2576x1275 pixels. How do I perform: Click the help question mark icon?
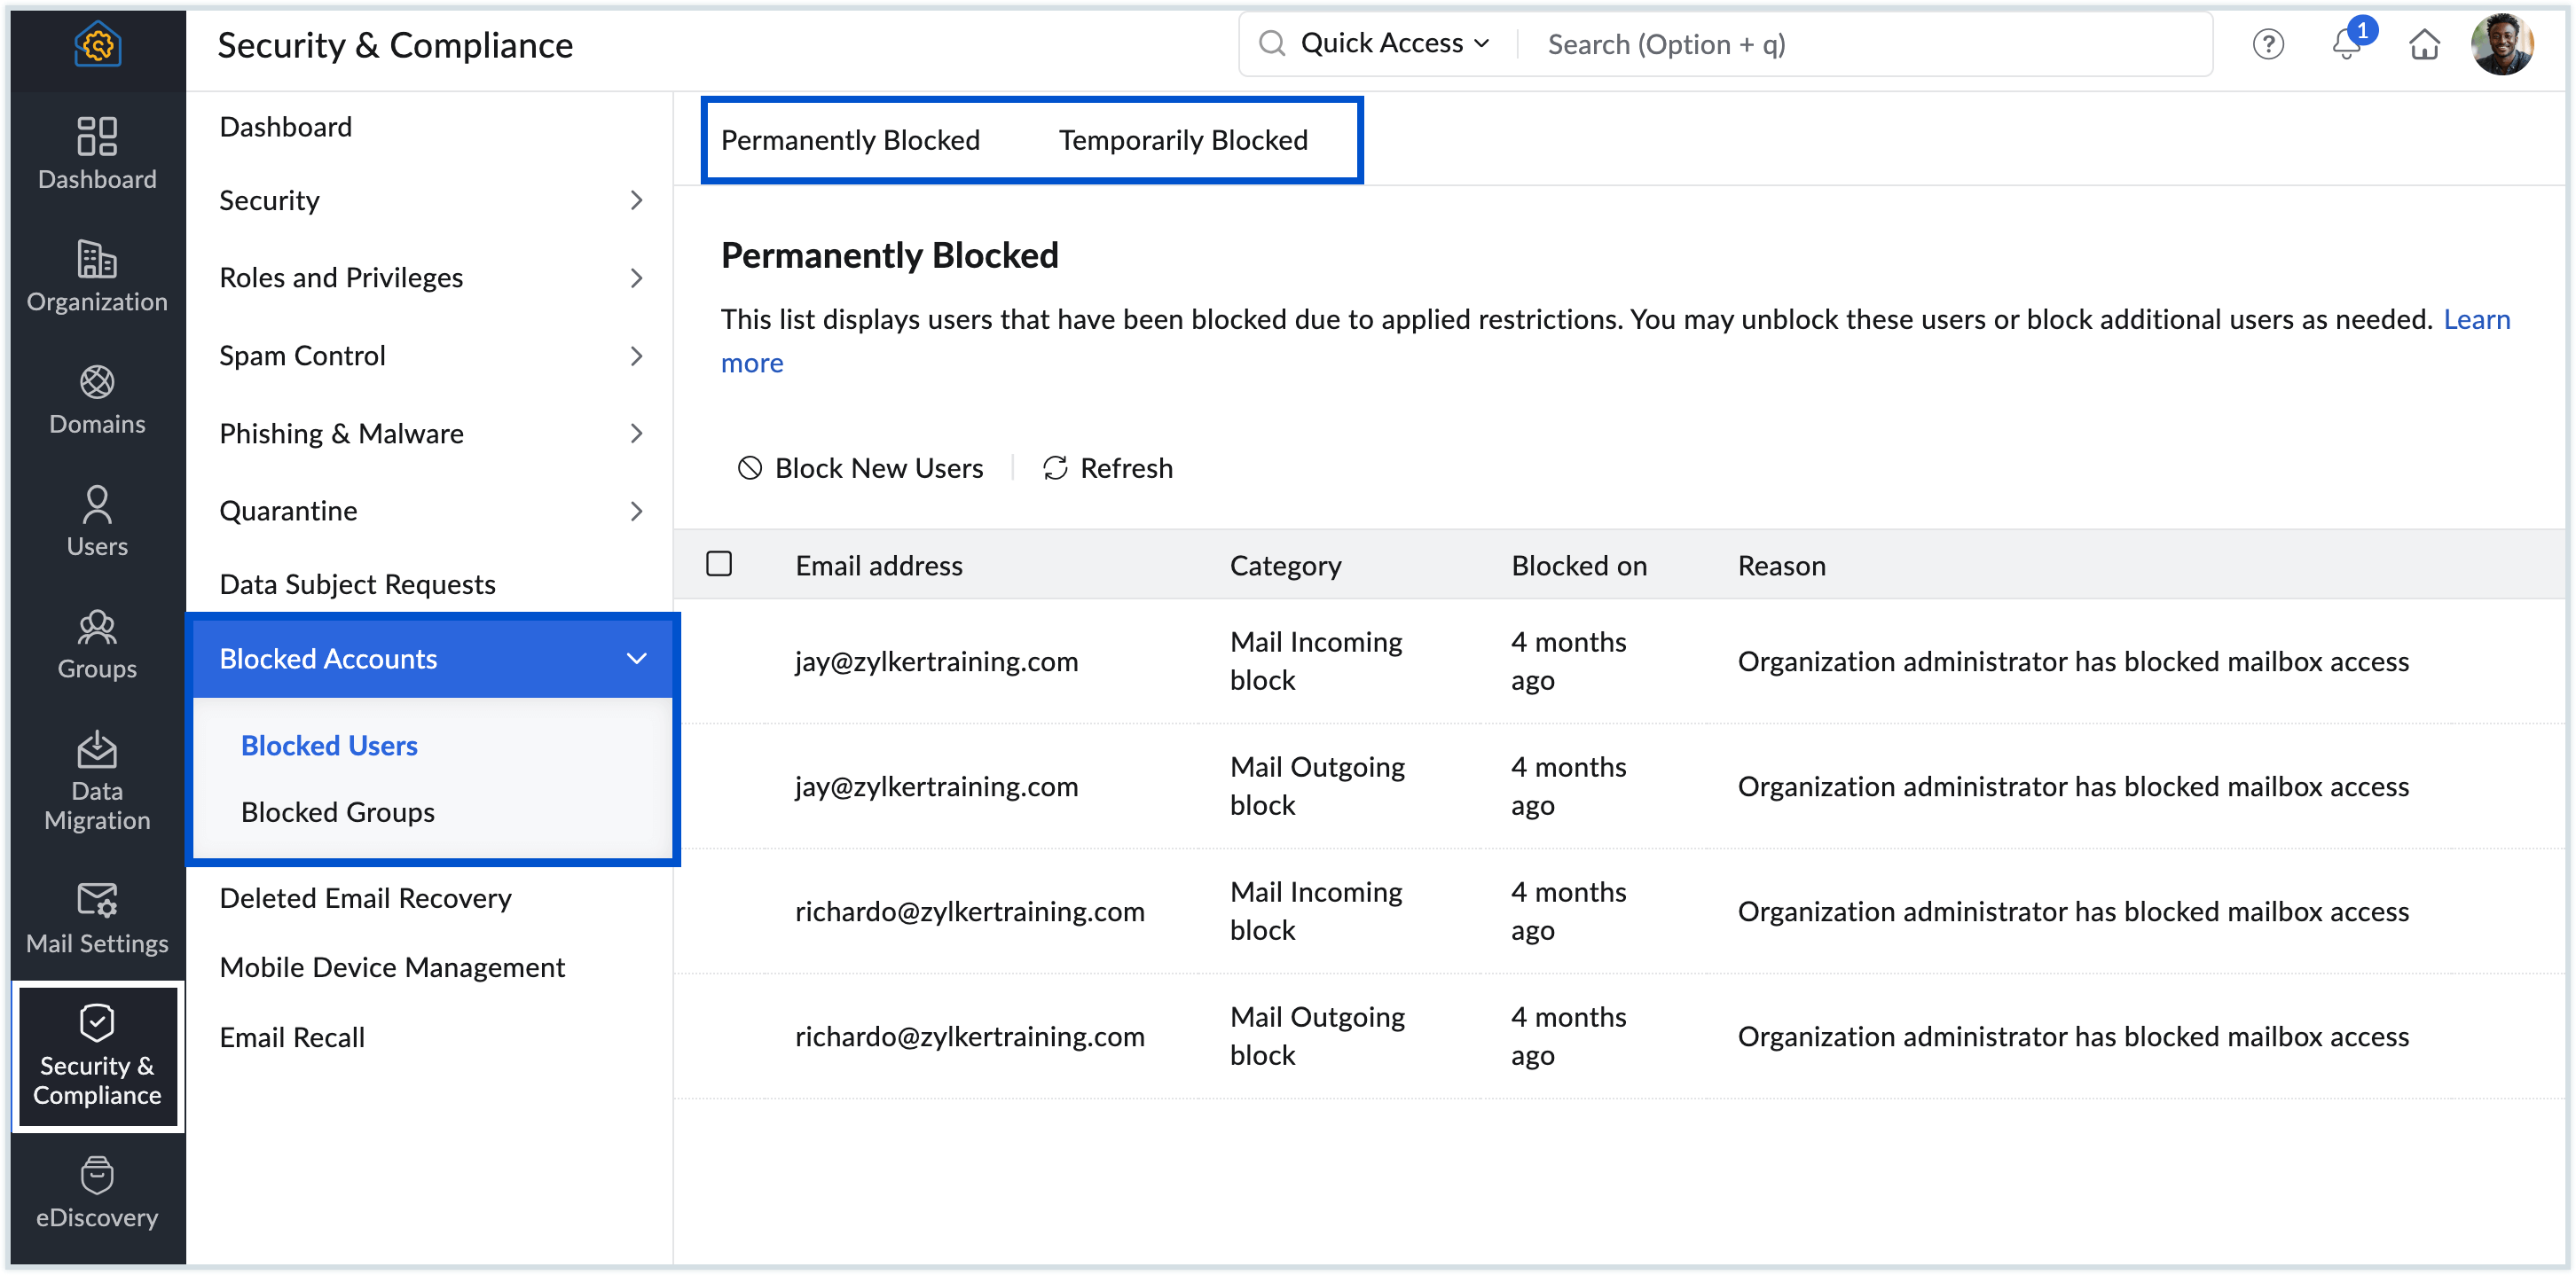click(x=2267, y=44)
